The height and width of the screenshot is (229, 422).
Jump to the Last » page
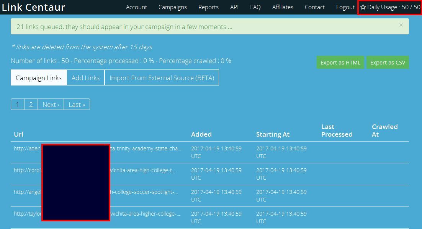[77, 104]
